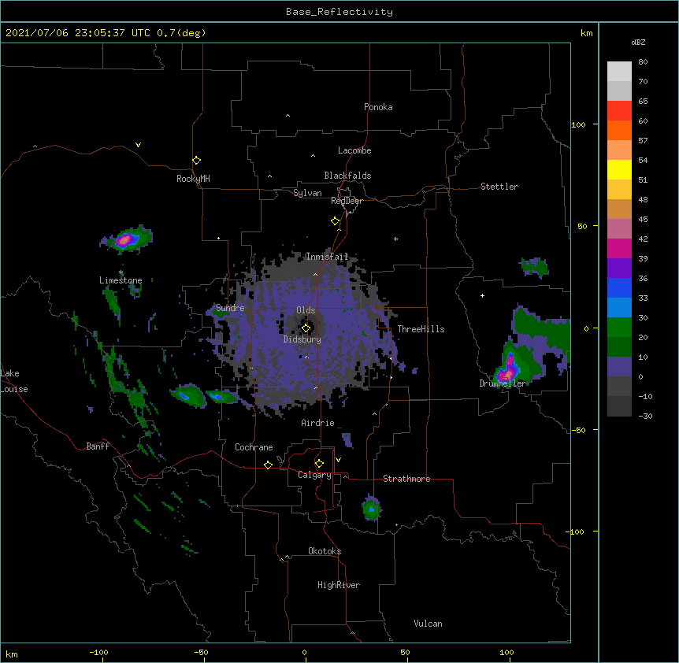Select the radar site diamond between Olds and Didsbury
The height and width of the screenshot is (663, 679).
tap(306, 328)
